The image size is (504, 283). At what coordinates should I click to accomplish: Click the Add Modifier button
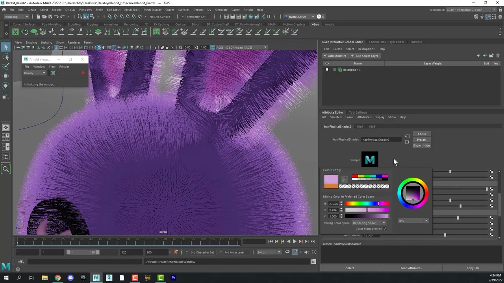click(334, 56)
